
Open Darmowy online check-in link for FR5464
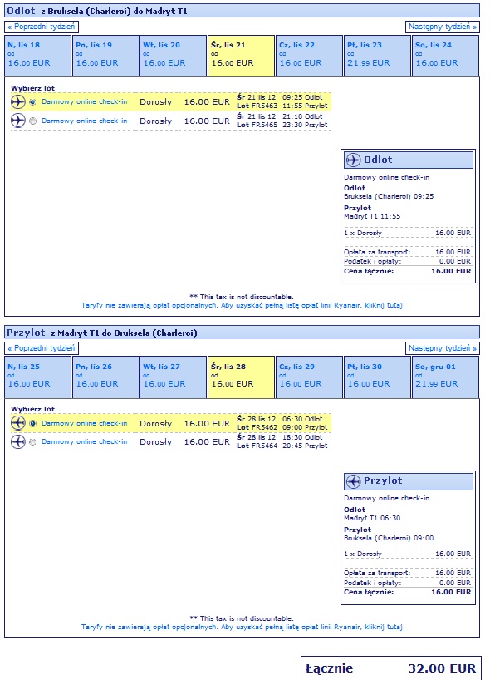(x=85, y=442)
